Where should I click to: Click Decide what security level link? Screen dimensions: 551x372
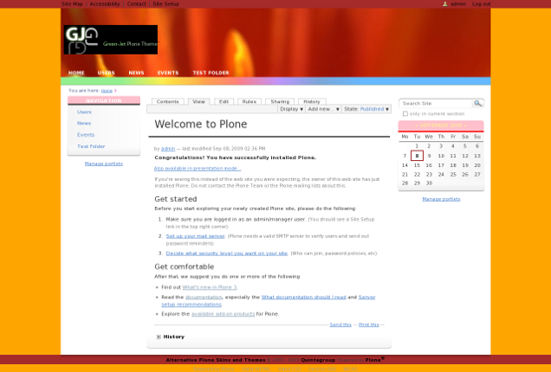227,253
